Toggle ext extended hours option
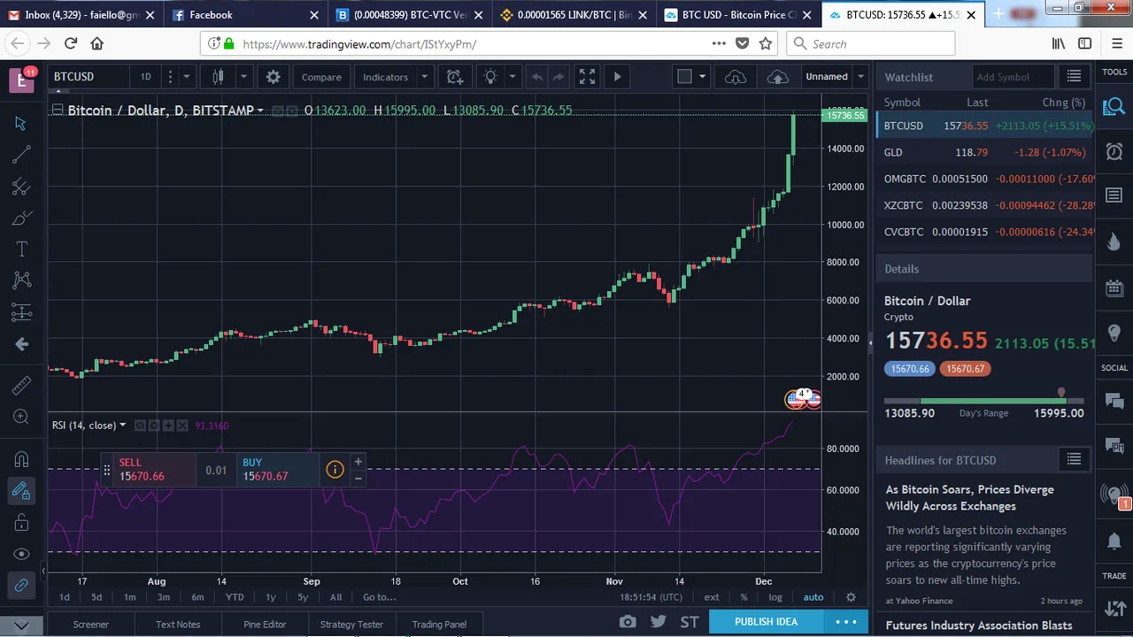The height and width of the screenshot is (637, 1133). [x=711, y=597]
